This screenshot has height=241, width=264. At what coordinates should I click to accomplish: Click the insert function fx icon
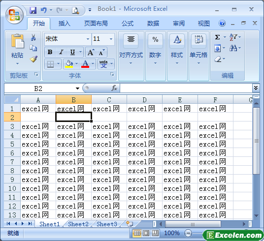tap(114, 88)
